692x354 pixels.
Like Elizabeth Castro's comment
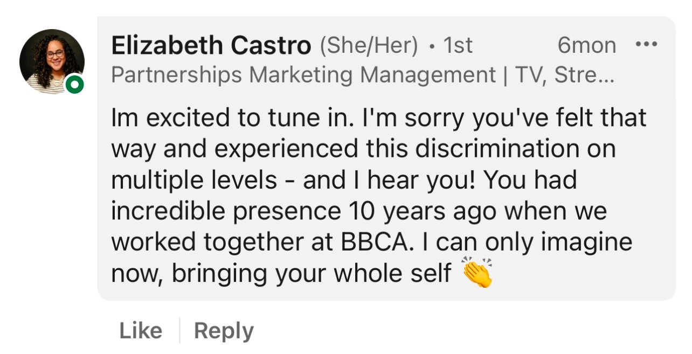click(140, 330)
